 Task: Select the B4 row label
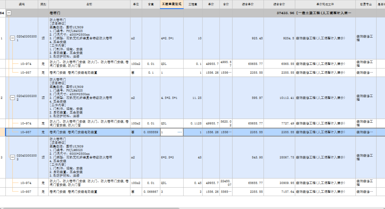tap(3, 13)
